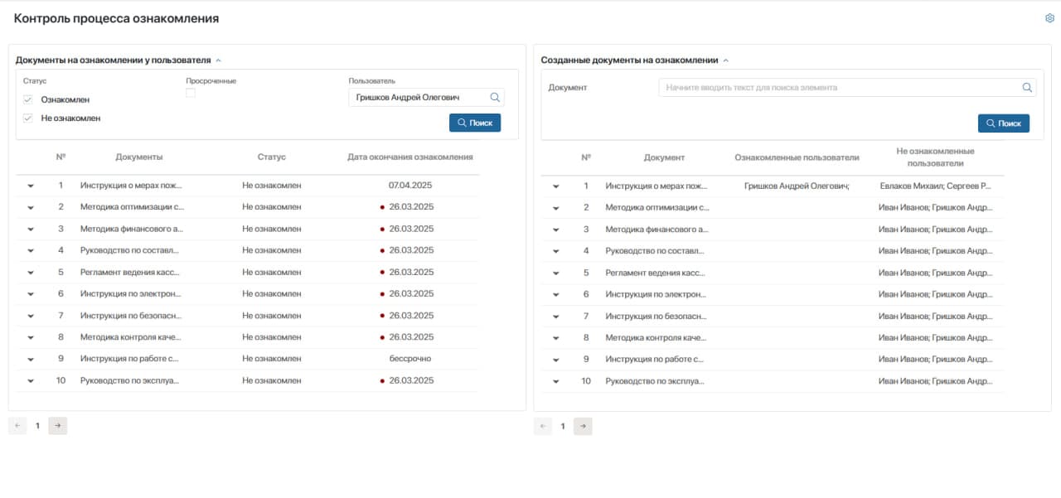
Task: Open settings gear in top-right corner
Action: click(1049, 18)
